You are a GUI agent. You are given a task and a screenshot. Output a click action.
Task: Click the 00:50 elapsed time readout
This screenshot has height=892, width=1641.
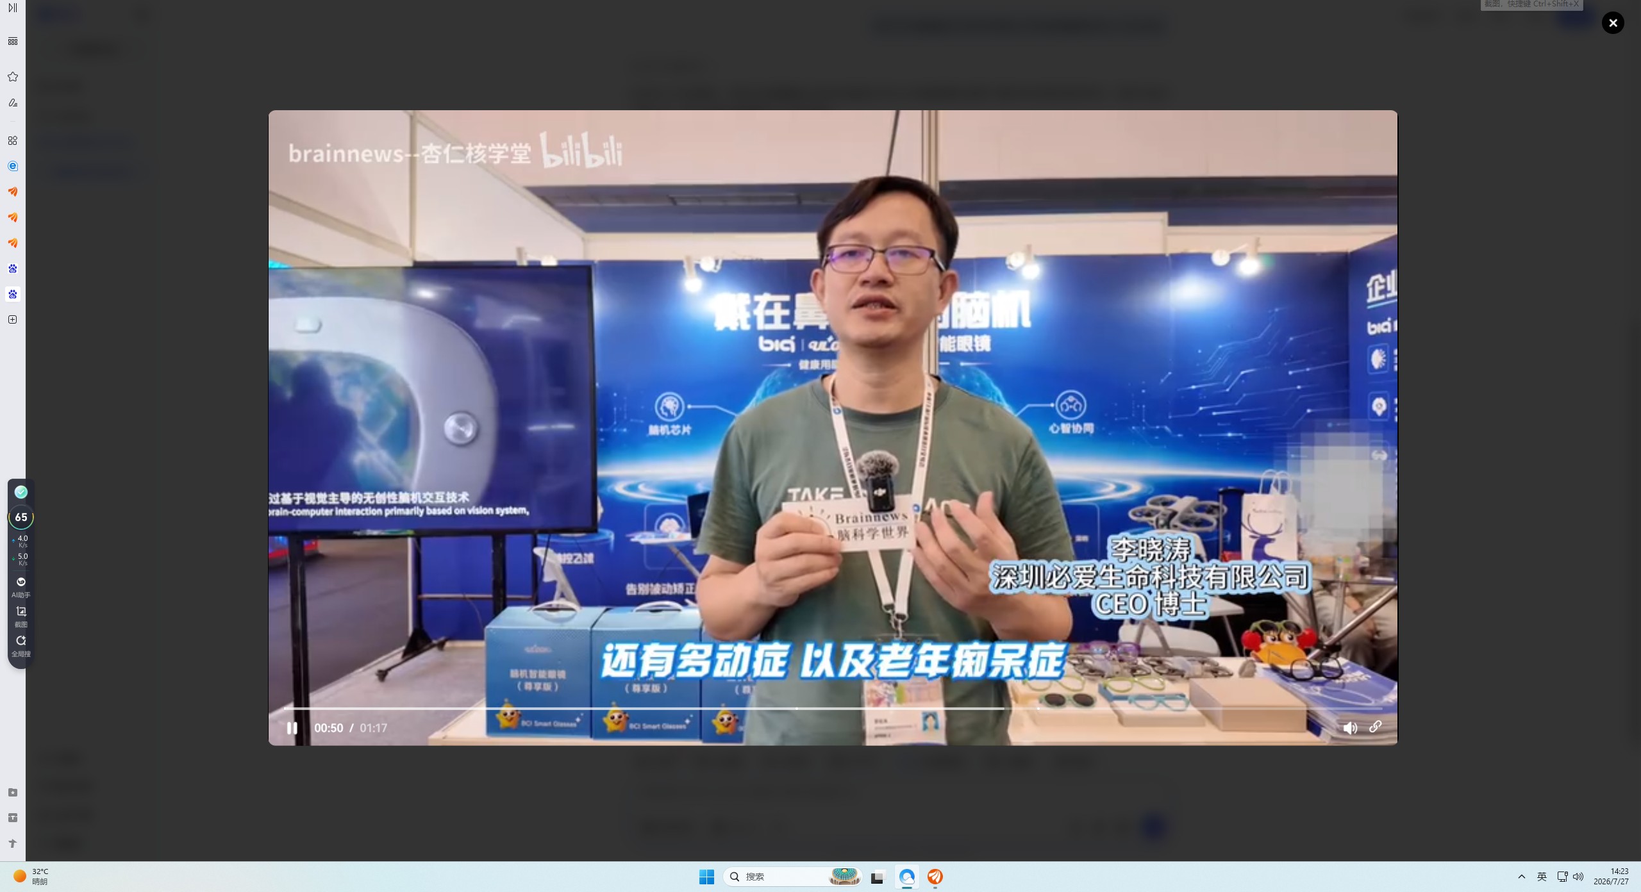(x=328, y=728)
